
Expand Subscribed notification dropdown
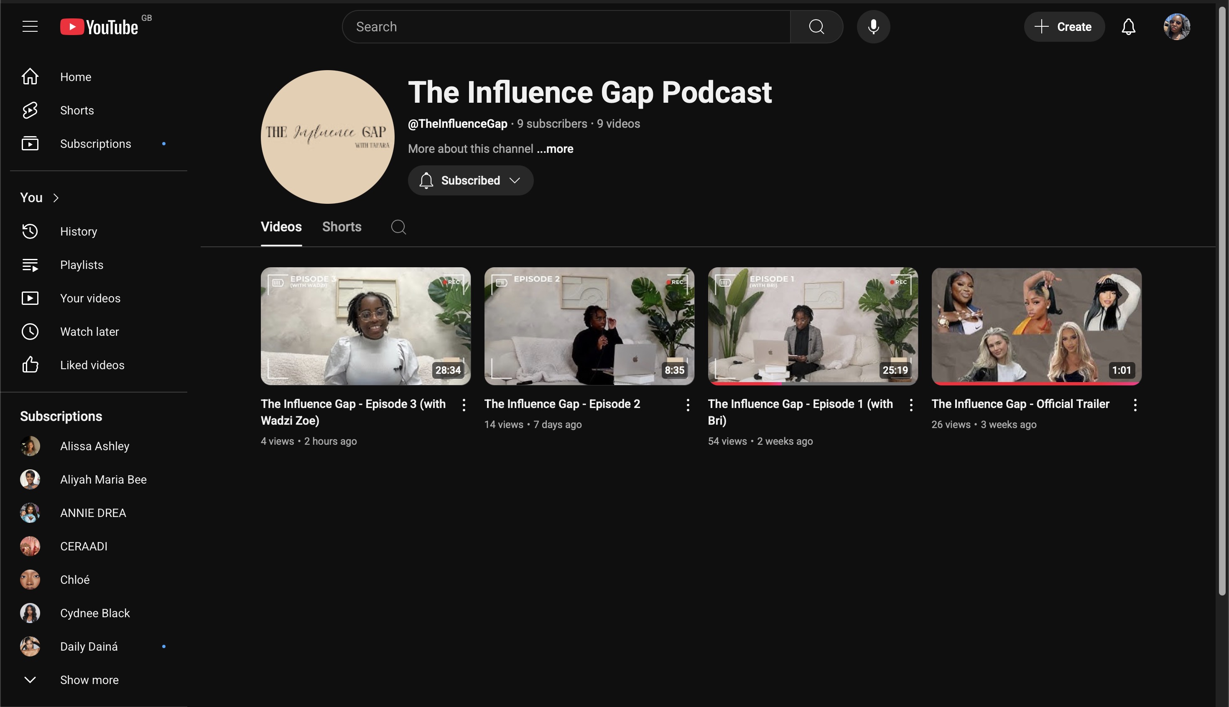click(x=470, y=181)
